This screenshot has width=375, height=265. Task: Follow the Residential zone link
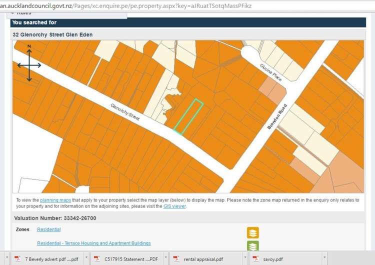(48, 229)
